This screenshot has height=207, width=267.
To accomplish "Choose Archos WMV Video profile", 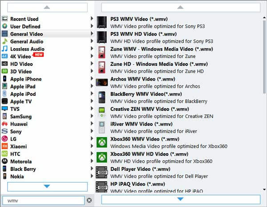I will coord(178,82).
